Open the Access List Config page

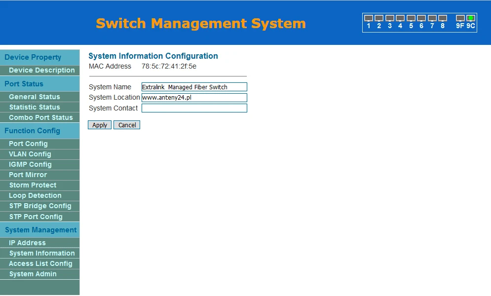[40, 263]
